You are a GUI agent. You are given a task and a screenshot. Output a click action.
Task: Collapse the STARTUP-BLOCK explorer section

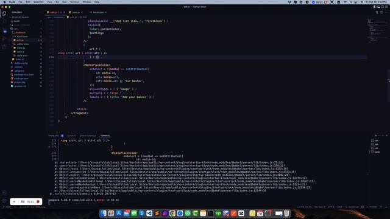pos(20,18)
